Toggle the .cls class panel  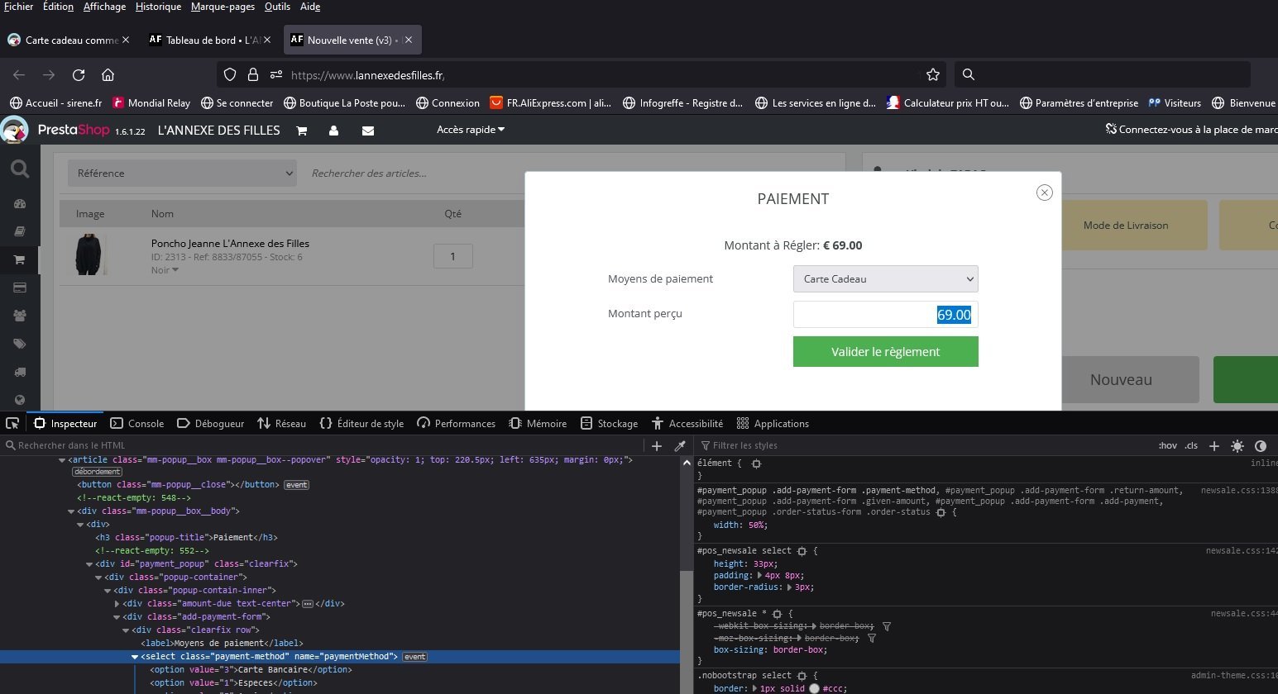(1191, 445)
